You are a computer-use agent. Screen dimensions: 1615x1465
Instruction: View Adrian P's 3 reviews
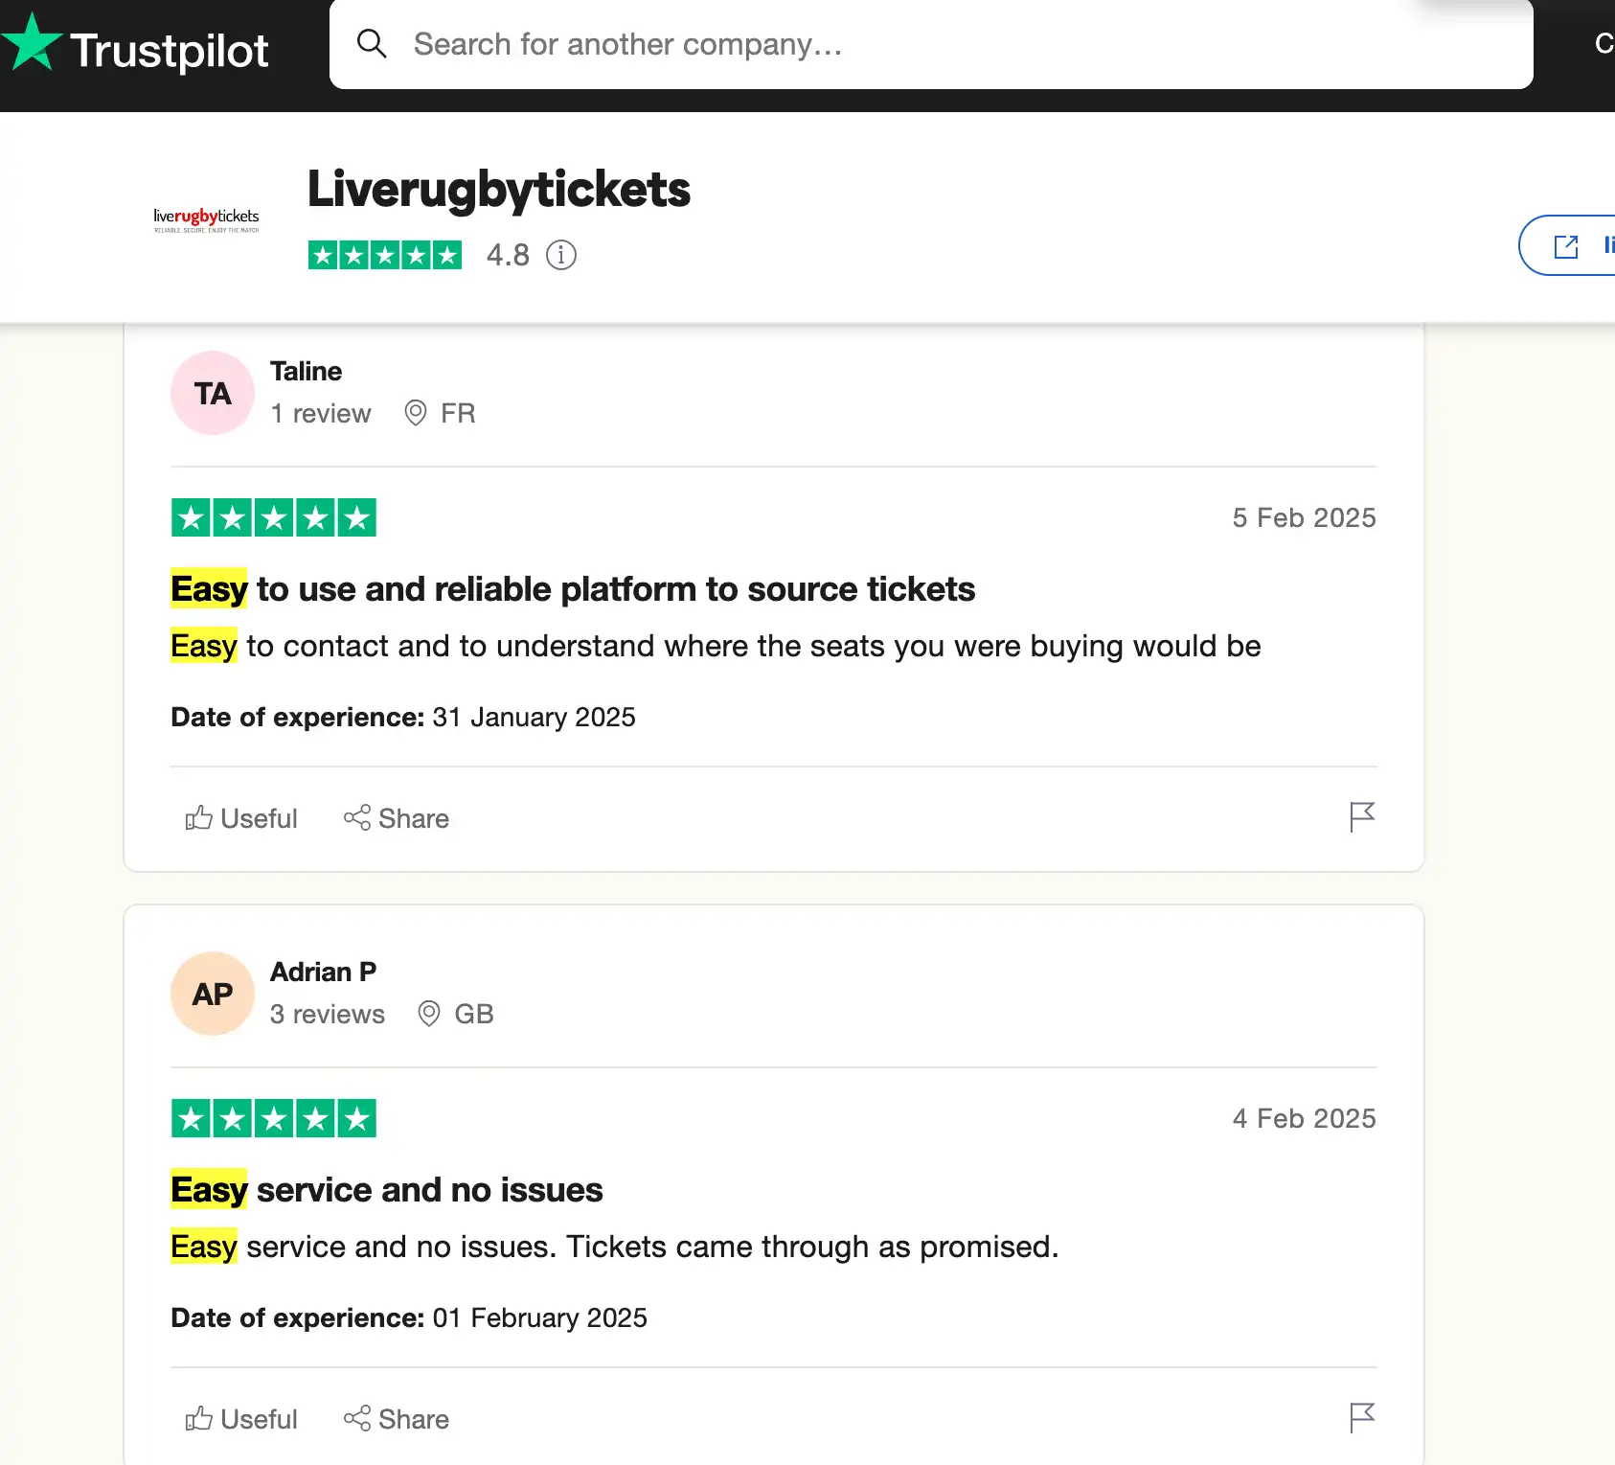(327, 1014)
